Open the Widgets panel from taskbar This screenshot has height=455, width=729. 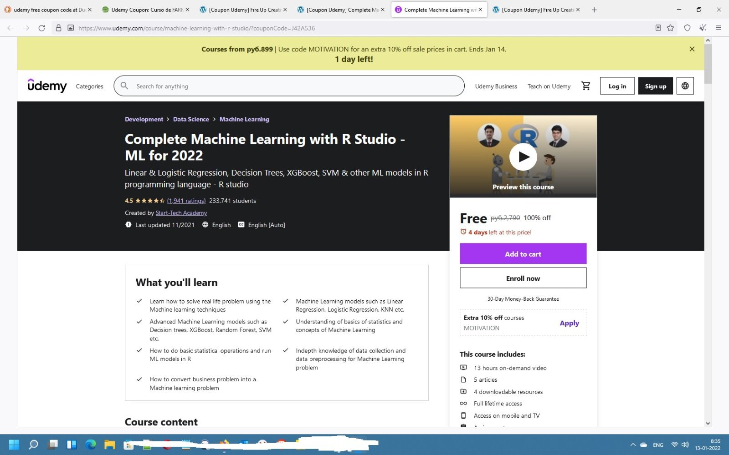[x=72, y=445]
